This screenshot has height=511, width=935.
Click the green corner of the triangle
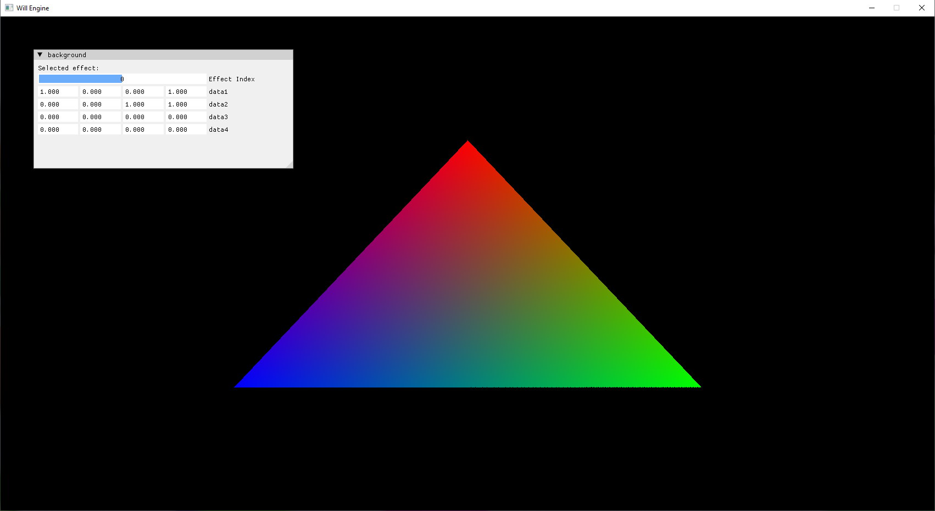(x=693, y=384)
